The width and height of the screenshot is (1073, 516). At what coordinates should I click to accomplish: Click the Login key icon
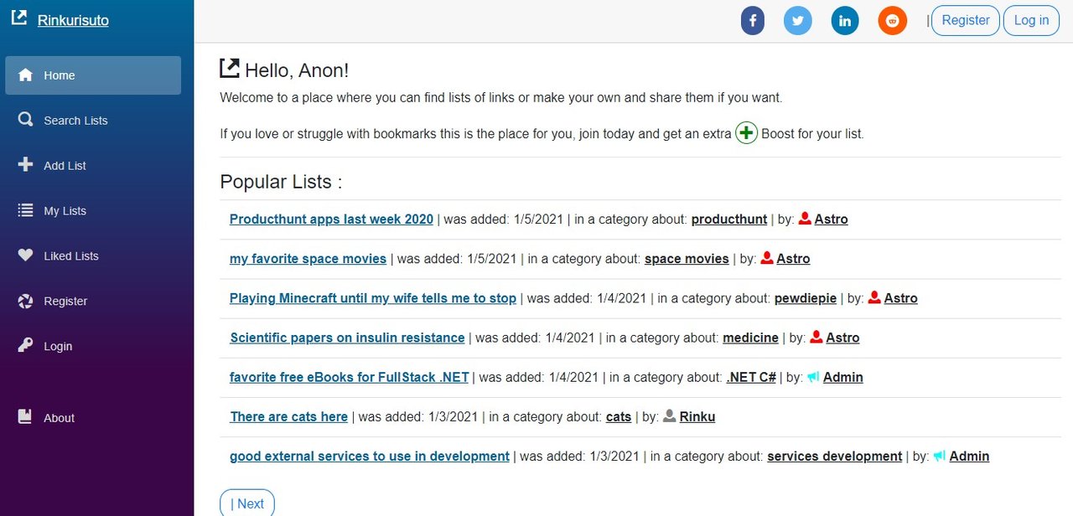[26, 346]
